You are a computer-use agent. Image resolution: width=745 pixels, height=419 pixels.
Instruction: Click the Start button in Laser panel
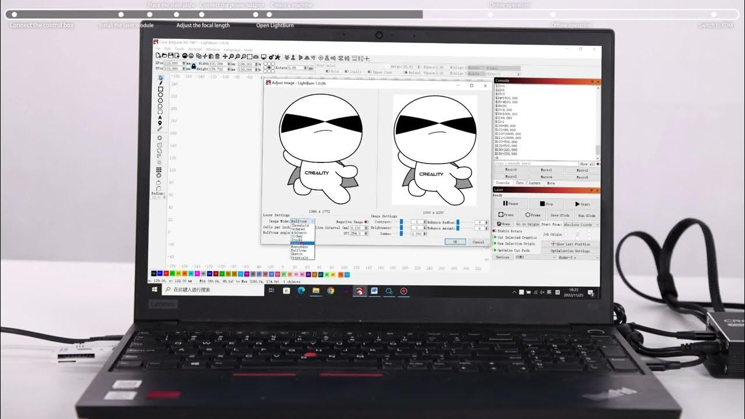click(x=583, y=204)
